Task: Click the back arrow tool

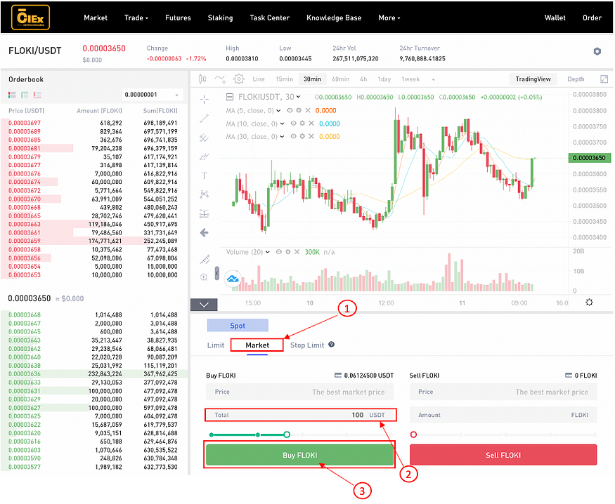Action: pos(204,233)
